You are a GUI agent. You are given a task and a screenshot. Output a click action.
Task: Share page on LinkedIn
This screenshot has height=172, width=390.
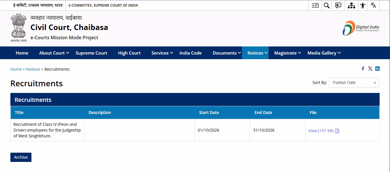click(x=377, y=68)
